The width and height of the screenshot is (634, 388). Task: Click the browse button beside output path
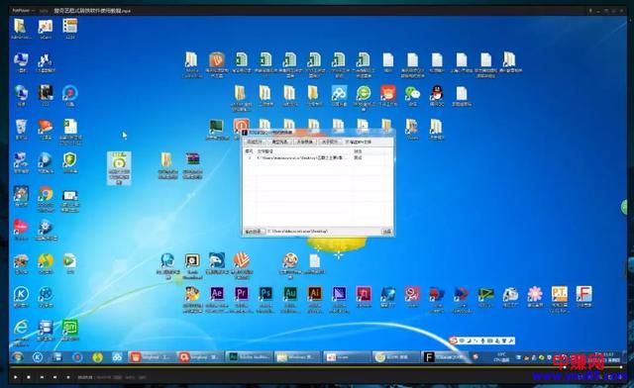(x=387, y=232)
